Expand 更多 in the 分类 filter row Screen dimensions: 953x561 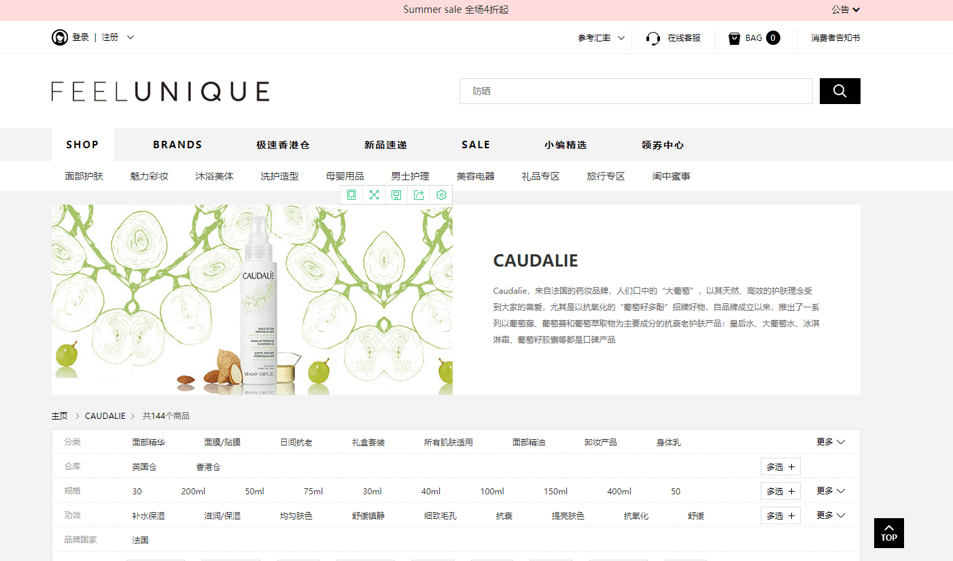tap(831, 442)
